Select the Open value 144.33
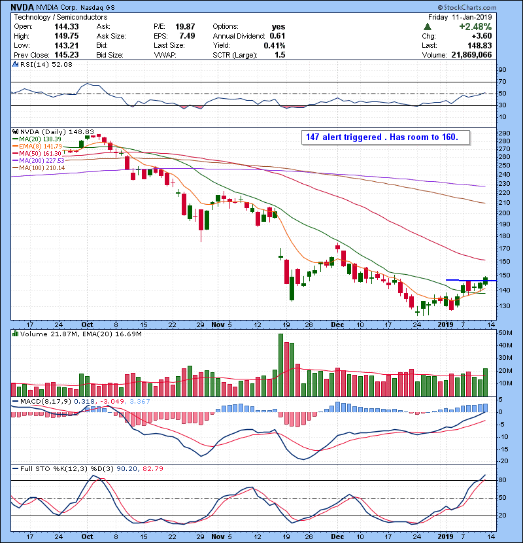 (x=67, y=27)
